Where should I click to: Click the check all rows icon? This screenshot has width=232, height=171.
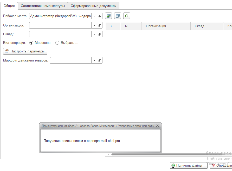pyautogui.click(x=108, y=16)
